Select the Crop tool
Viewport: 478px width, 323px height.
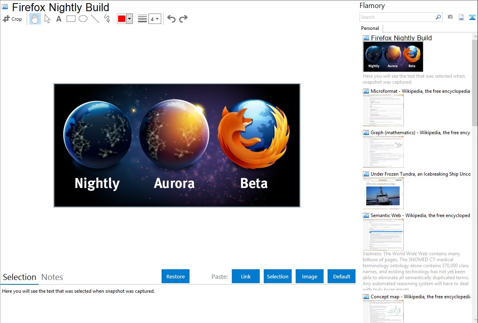tap(12, 19)
